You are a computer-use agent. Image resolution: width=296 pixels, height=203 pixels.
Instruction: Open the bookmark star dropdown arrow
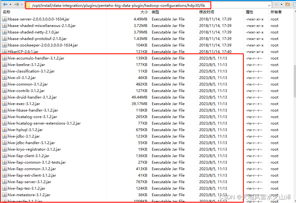282,4
